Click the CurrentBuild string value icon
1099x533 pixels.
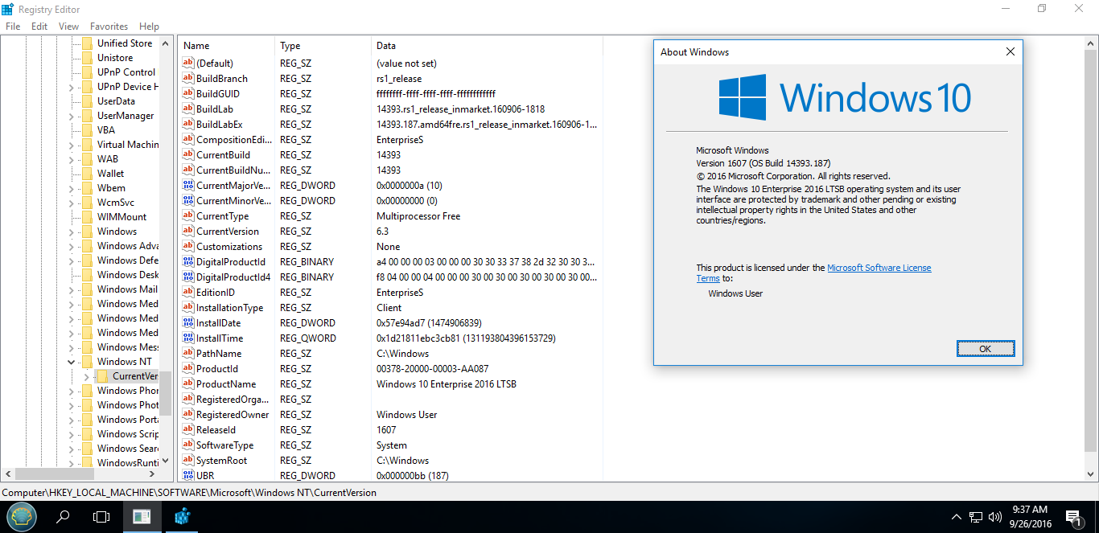[187, 155]
